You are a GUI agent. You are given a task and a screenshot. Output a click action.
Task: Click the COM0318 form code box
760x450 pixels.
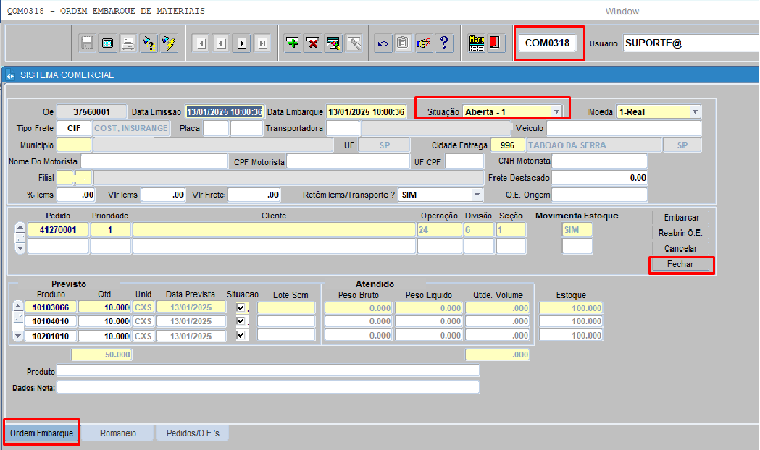[x=547, y=43]
